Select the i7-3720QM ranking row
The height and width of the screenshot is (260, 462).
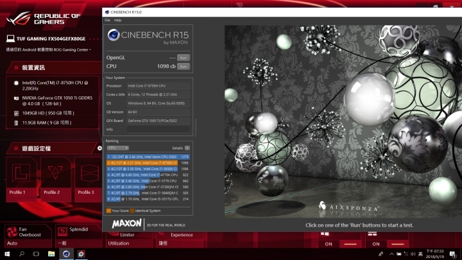pos(148,187)
